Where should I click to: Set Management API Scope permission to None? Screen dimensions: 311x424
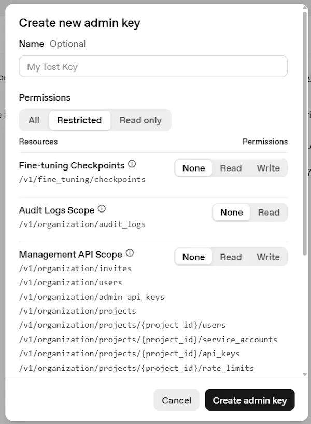[x=194, y=257]
